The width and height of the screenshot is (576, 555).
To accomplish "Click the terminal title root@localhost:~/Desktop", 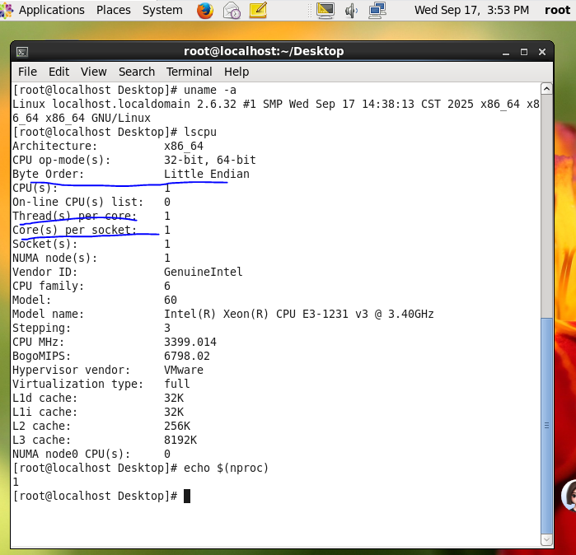I will click(264, 51).
